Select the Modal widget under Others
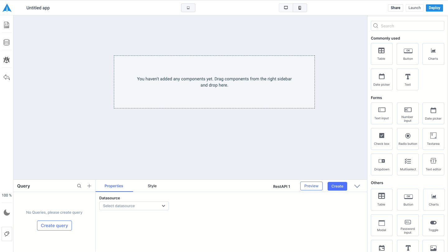Screen dimensions: 448x252 (x=381, y=225)
